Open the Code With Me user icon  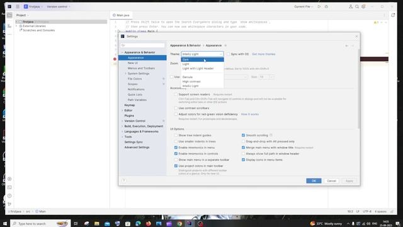351,7
